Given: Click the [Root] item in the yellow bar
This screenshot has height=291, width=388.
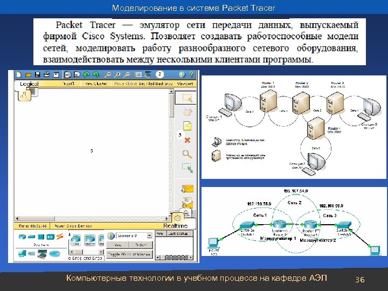Looking at the screenshot, I should pyautogui.click(x=68, y=84).
